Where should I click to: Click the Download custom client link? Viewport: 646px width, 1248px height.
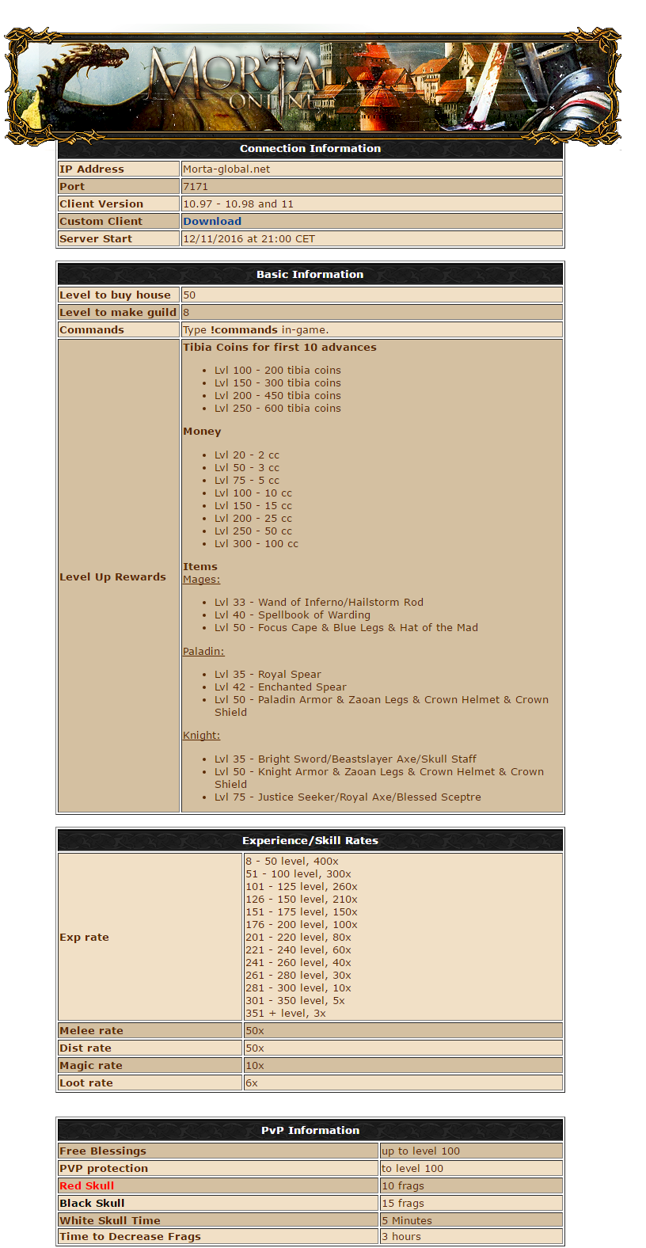(x=212, y=222)
